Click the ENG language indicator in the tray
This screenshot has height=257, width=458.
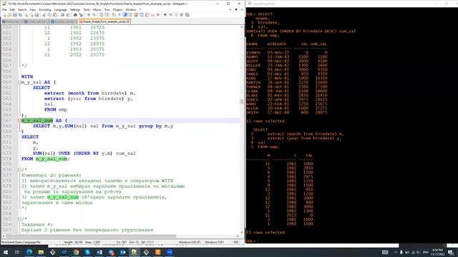click(425, 252)
